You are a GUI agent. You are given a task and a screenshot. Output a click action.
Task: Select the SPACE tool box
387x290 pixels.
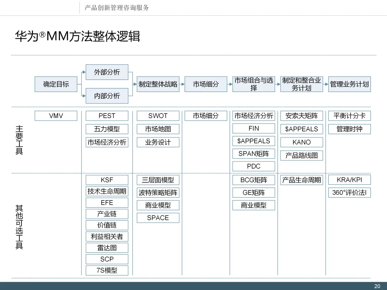[x=158, y=218]
